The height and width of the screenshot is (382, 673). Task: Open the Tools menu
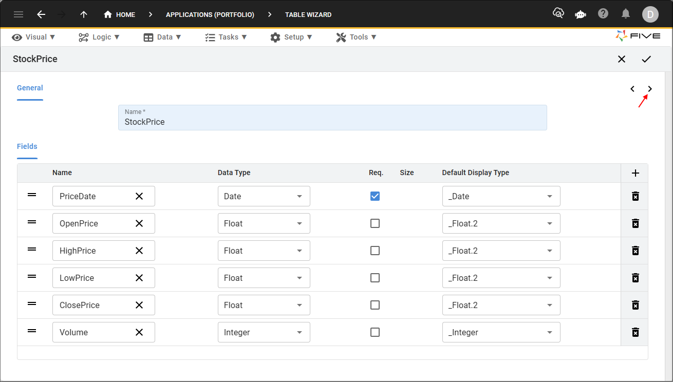point(357,37)
